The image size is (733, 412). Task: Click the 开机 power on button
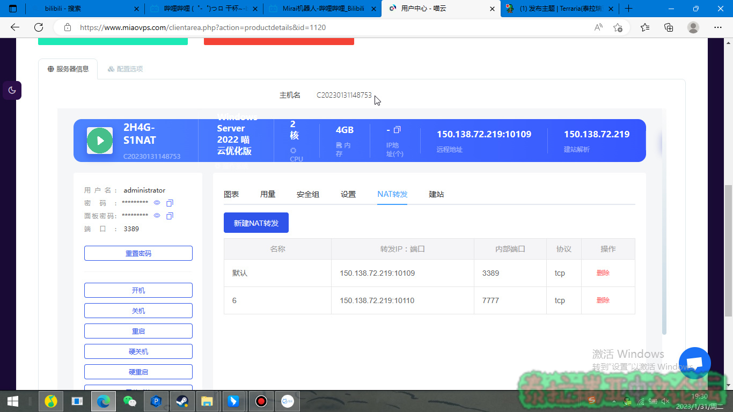(138, 290)
